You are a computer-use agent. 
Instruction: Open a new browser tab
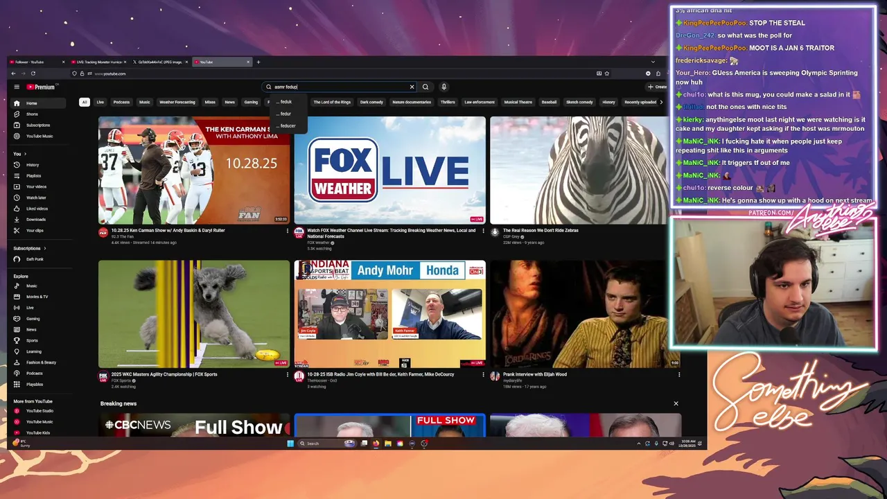(x=258, y=62)
